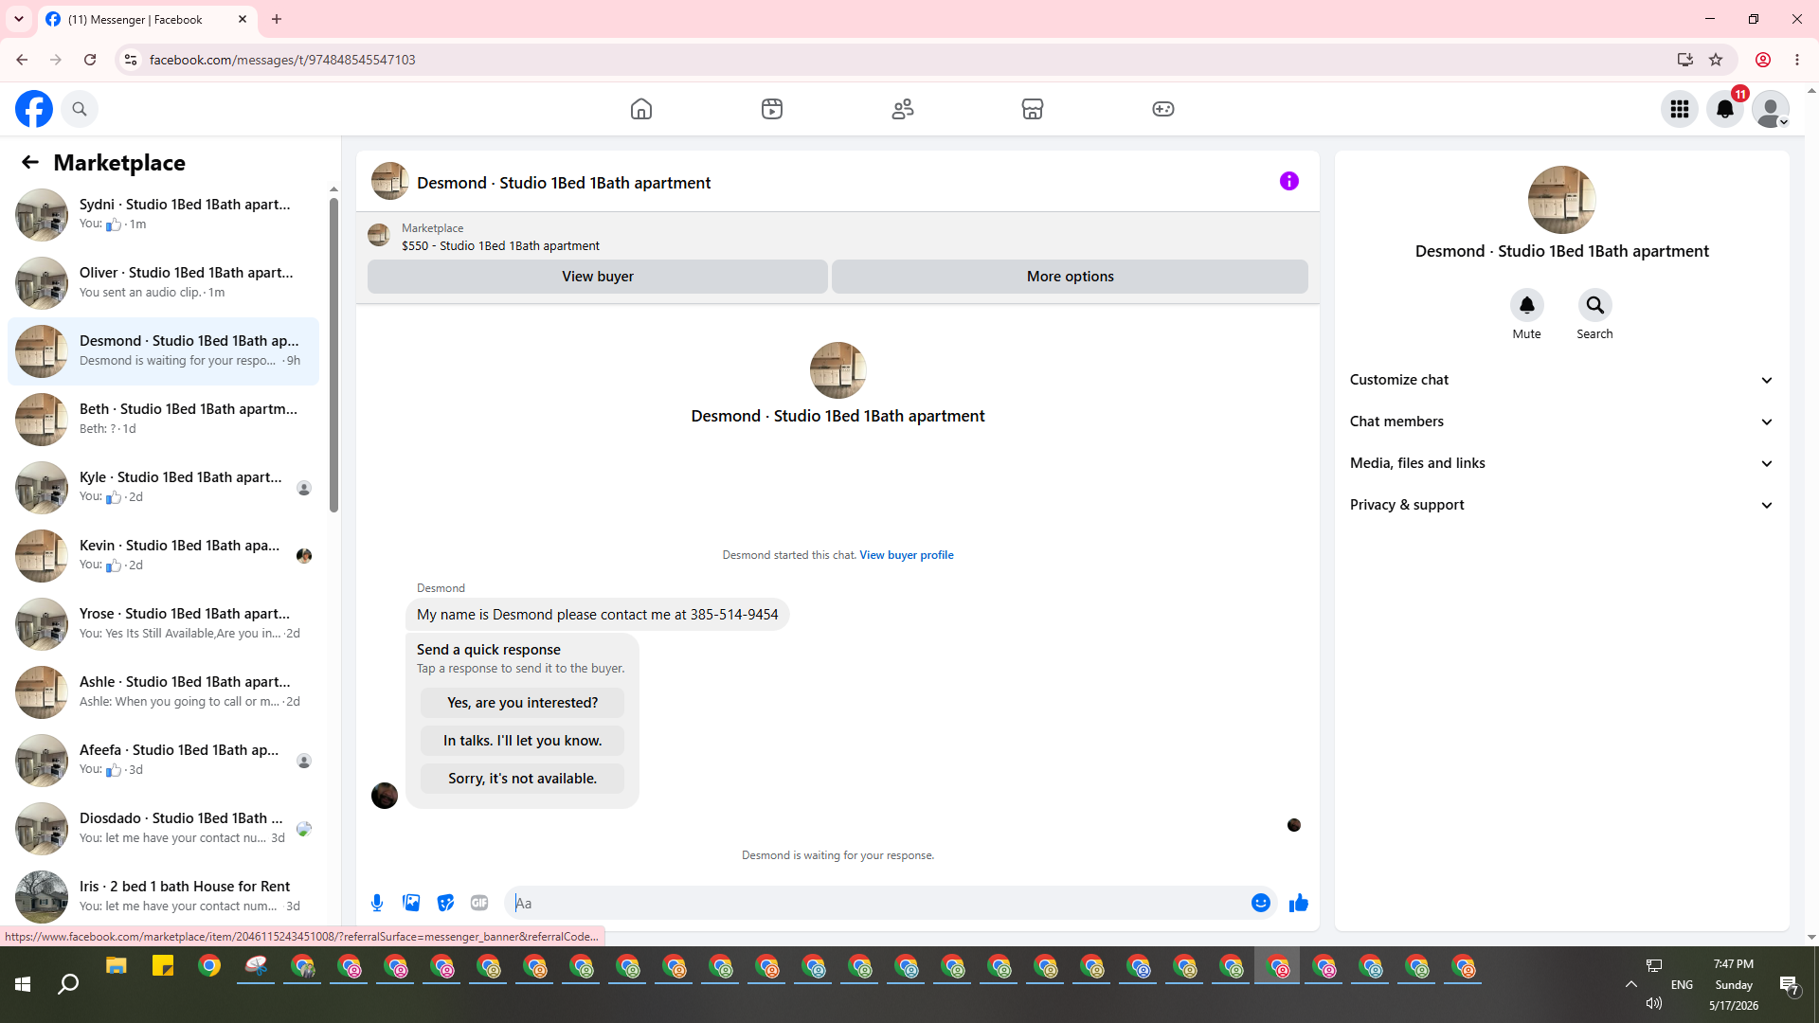Open Chrome tab search dropdown
The height and width of the screenshot is (1023, 1819).
pyautogui.click(x=19, y=19)
